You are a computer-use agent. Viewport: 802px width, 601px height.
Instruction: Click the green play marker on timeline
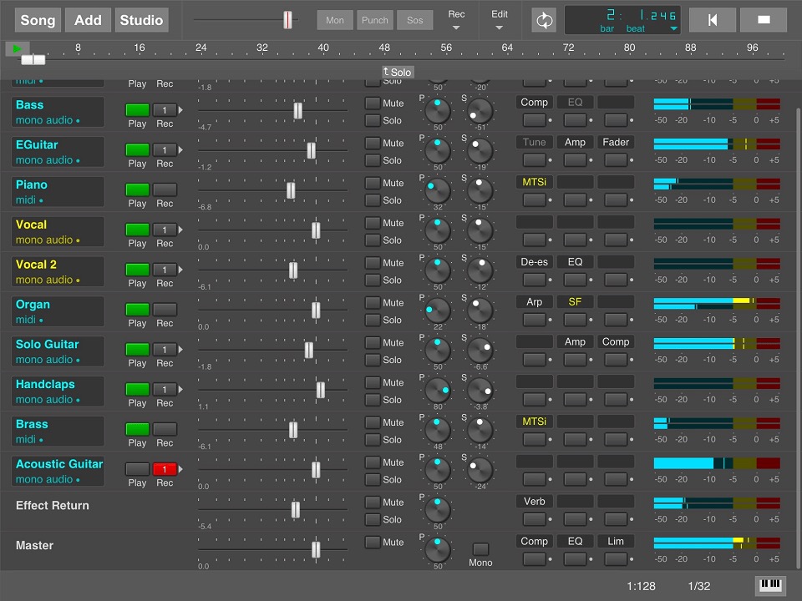tap(17, 48)
